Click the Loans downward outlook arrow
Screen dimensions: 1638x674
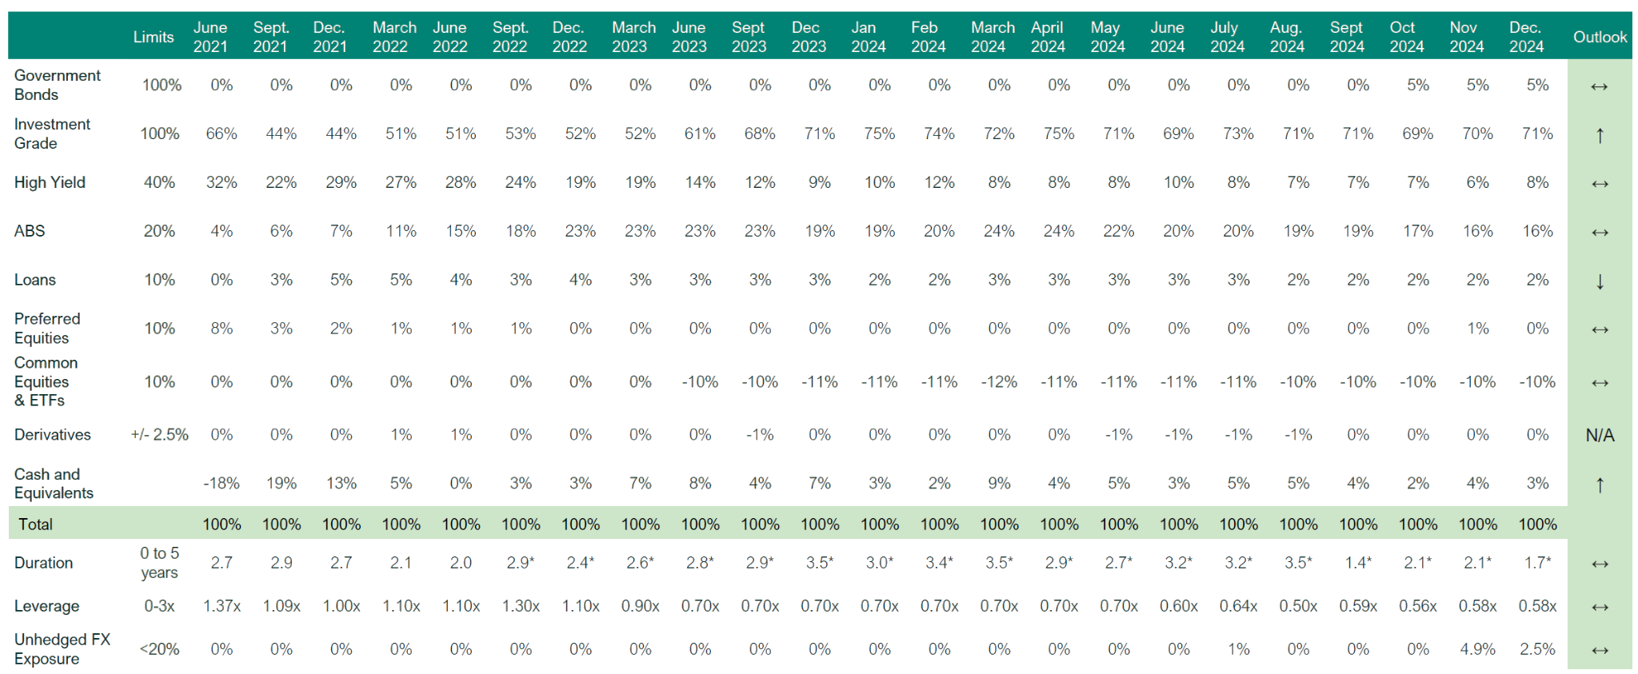point(1600,281)
